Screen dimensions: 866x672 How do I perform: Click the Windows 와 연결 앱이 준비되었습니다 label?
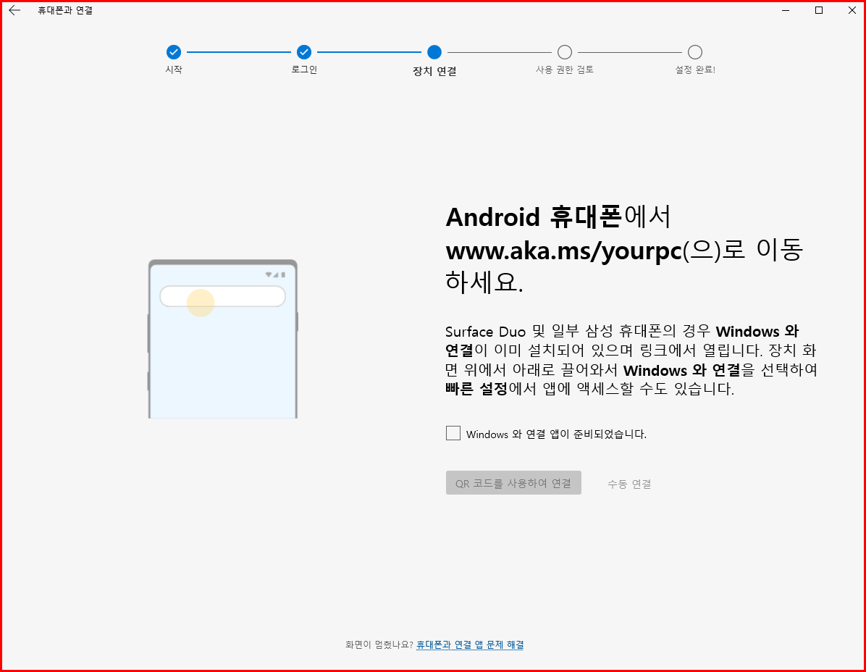pyautogui.click(x=556, y=434)
